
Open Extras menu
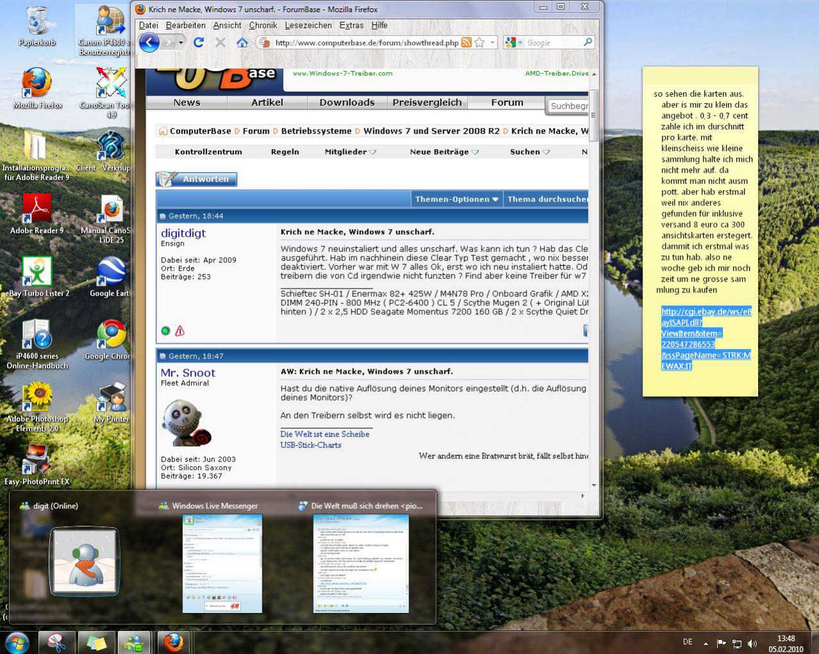click(351, 26)
